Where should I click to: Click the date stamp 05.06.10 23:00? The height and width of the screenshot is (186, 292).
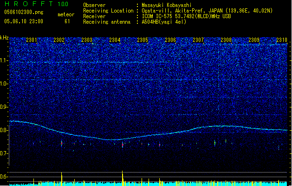(x=24, y=21)
